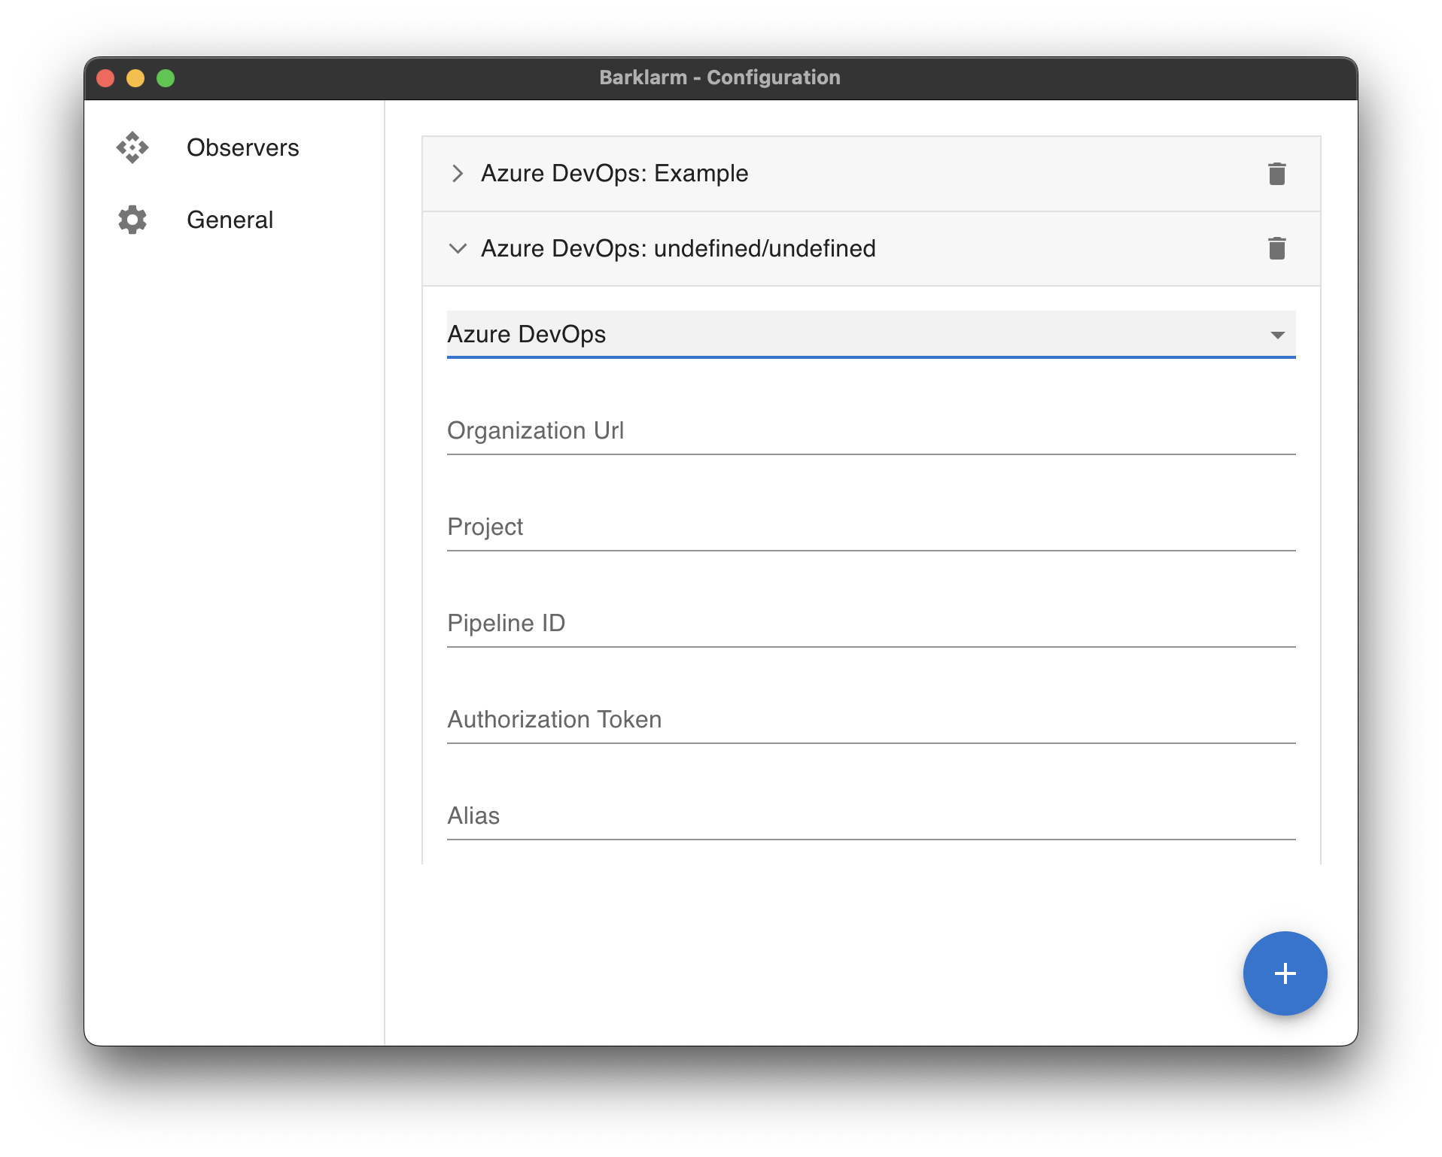Screen dimensions: 1442x1157
Task: Maximize the Barklarm window
Action: click(166, 78)
